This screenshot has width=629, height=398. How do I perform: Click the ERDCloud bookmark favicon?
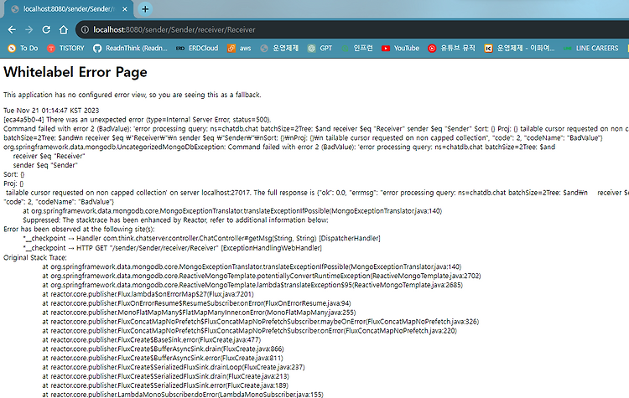click(180, 48)
